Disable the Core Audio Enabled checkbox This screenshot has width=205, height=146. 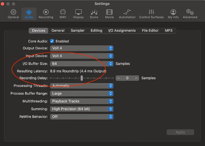52,41
